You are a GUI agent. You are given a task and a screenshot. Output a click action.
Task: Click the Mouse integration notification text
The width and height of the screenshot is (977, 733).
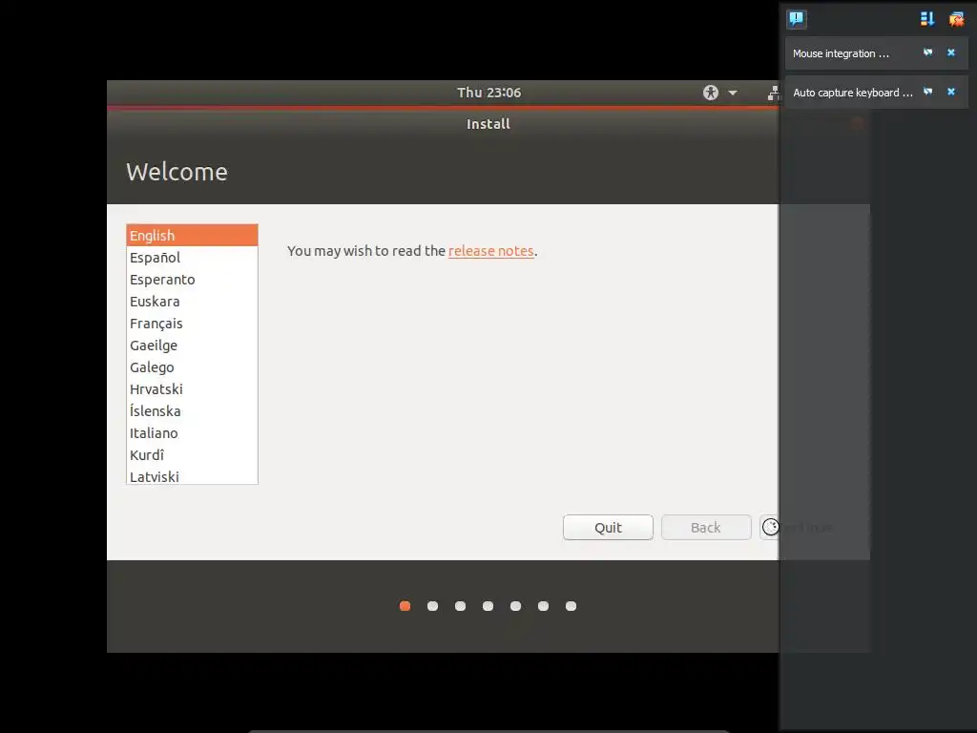[841, 53]
